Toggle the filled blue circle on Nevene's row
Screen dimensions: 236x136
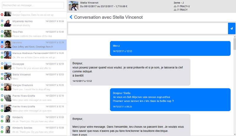pos(2,42)
